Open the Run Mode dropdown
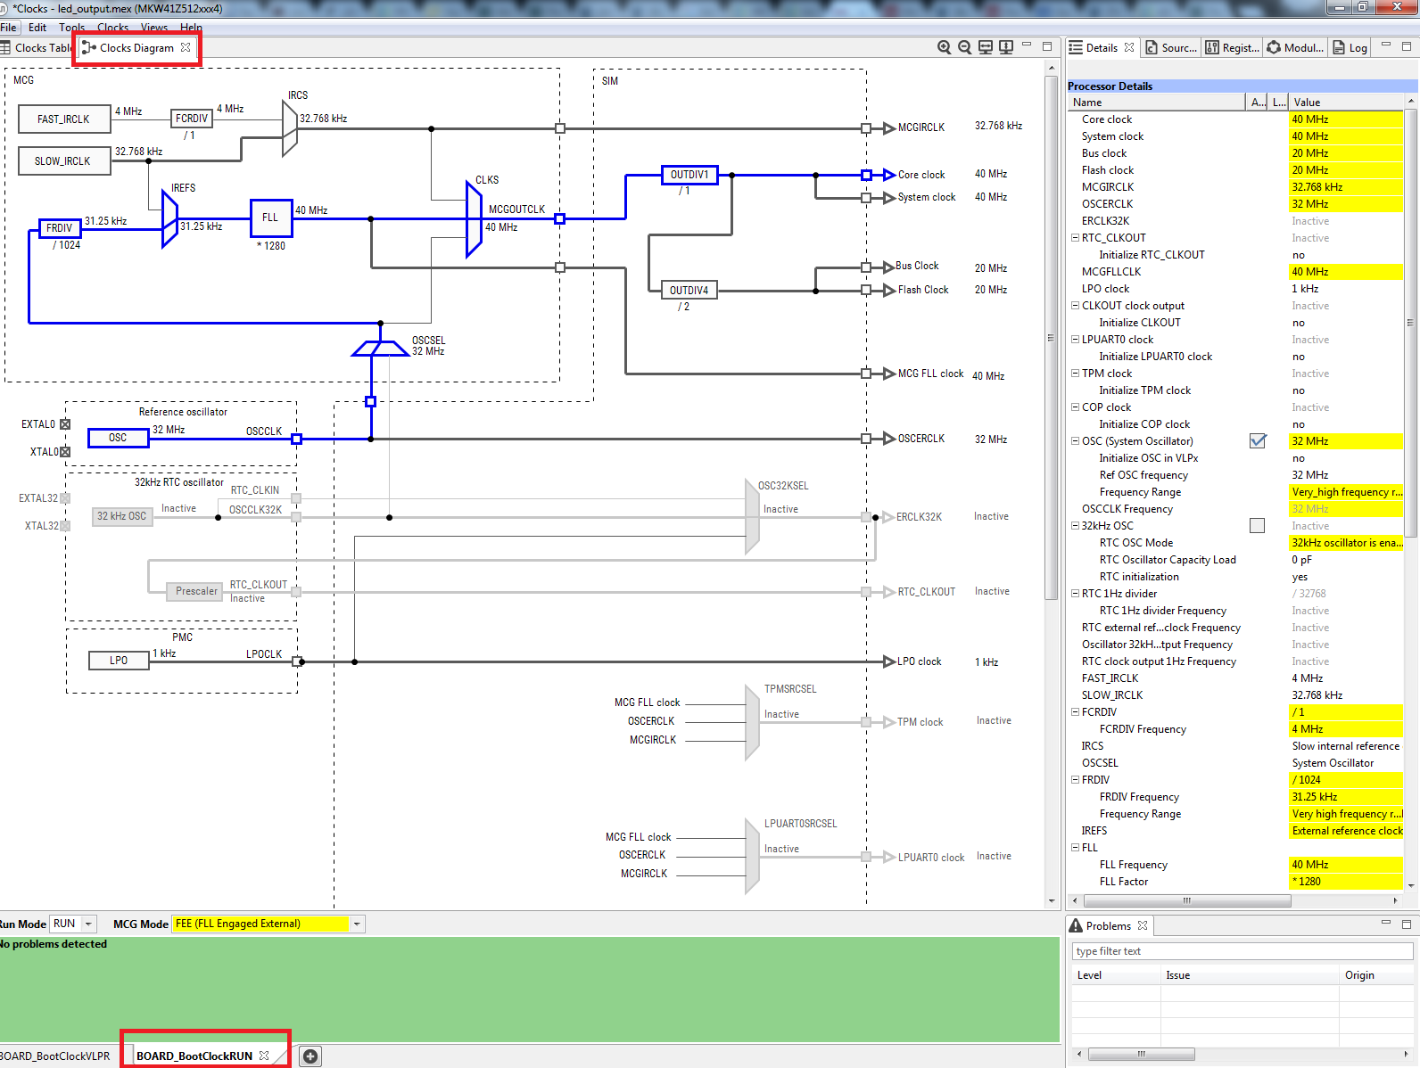The image size is (1420, 1068). (88, 924)
